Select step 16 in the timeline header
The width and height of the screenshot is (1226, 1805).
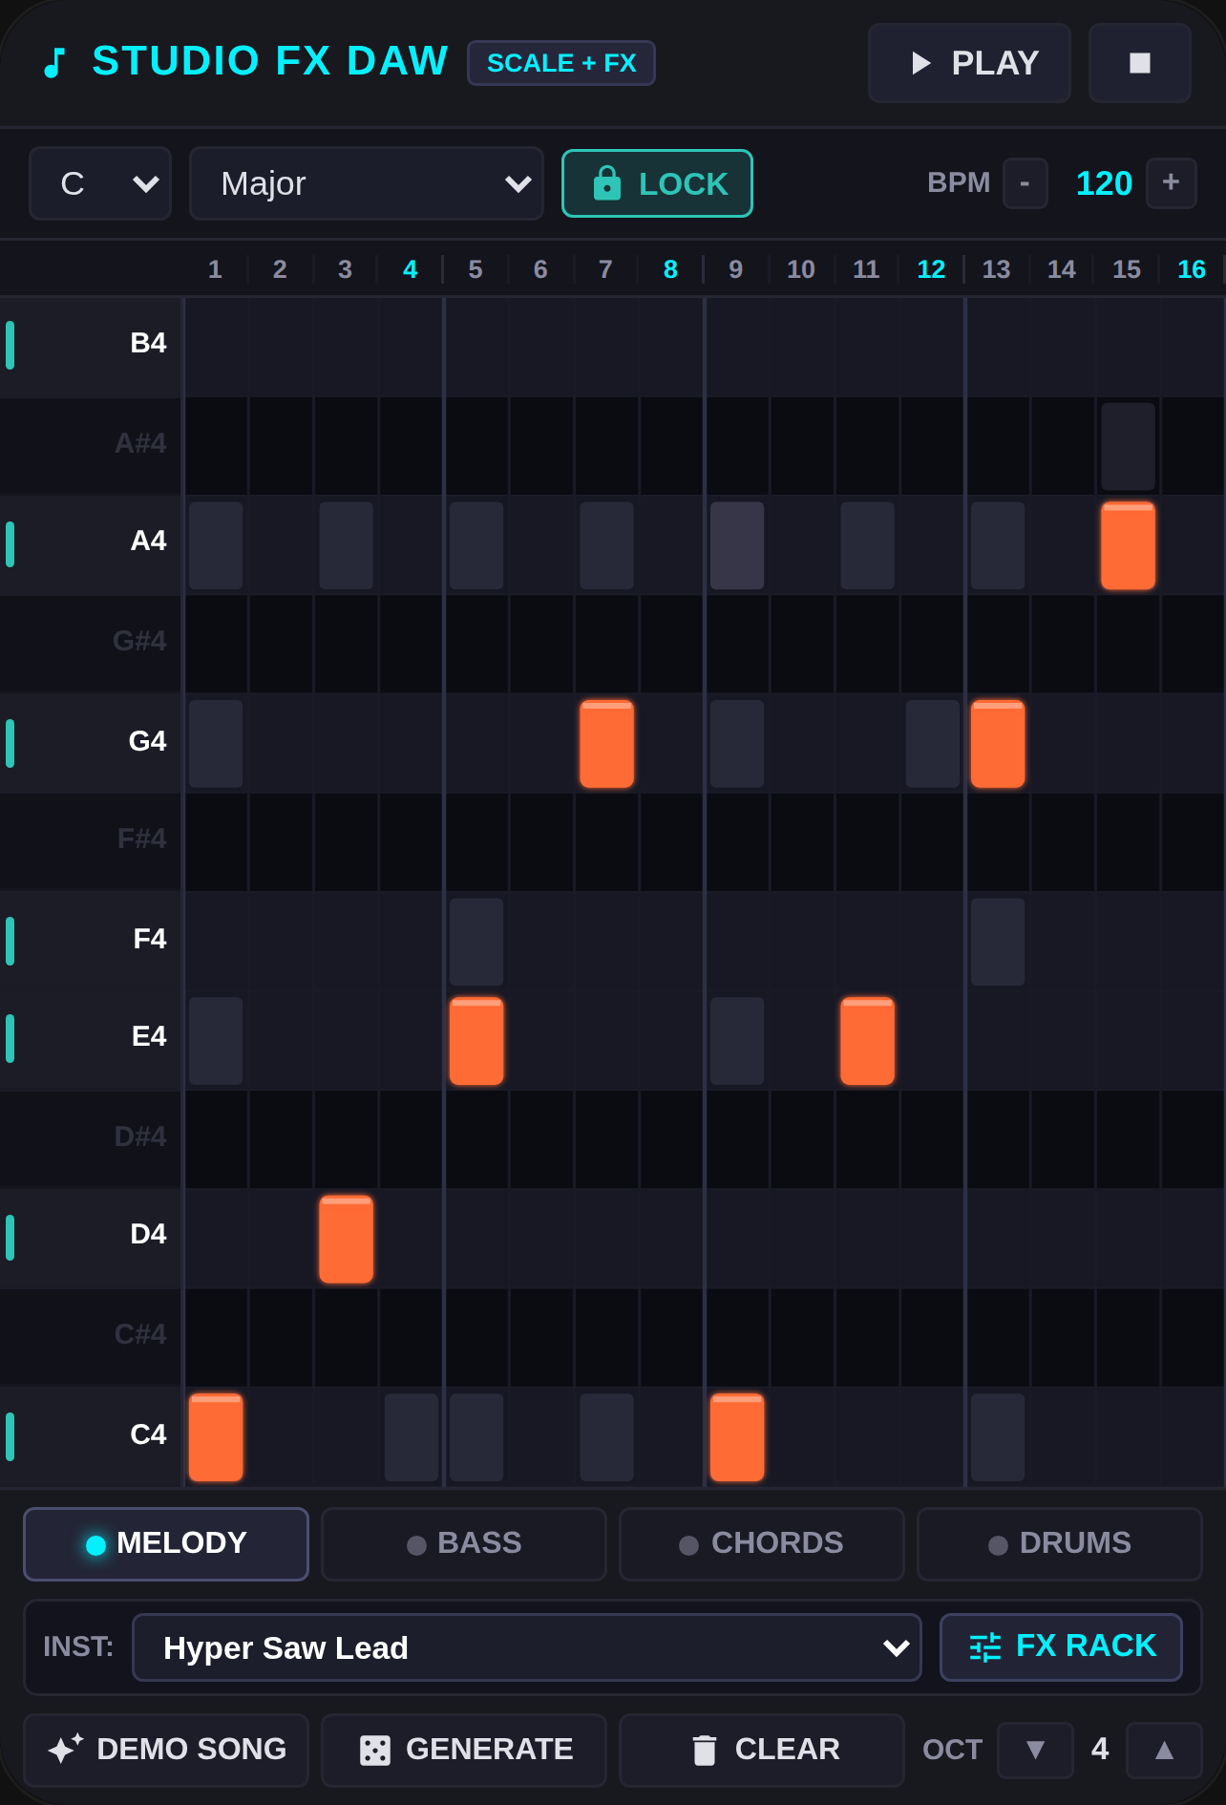point(1192,269)
